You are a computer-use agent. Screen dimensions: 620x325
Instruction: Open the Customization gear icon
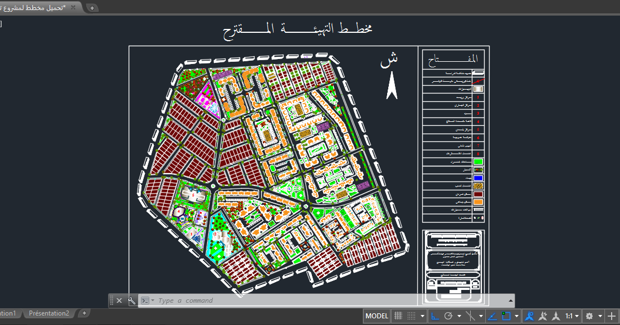coord(590,316)
